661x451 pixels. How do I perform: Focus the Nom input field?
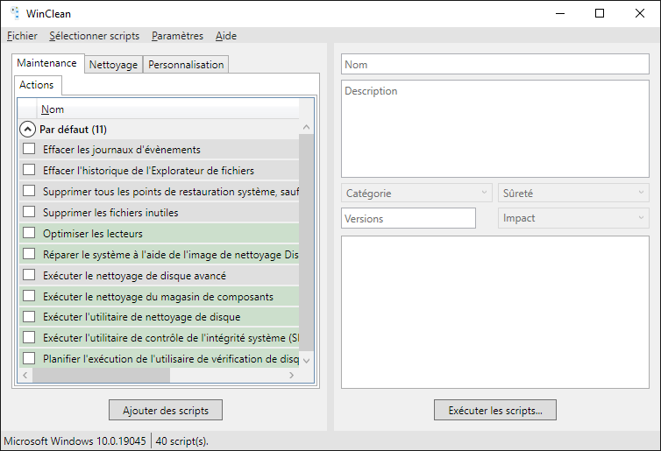coord(495,65)
